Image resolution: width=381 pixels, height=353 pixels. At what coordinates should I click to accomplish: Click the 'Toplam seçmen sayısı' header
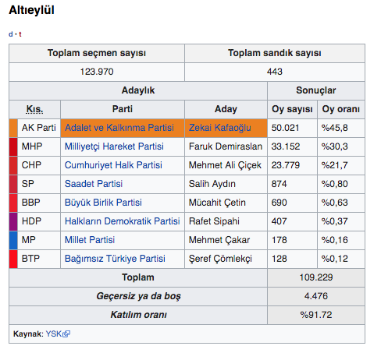coord(97,53)
